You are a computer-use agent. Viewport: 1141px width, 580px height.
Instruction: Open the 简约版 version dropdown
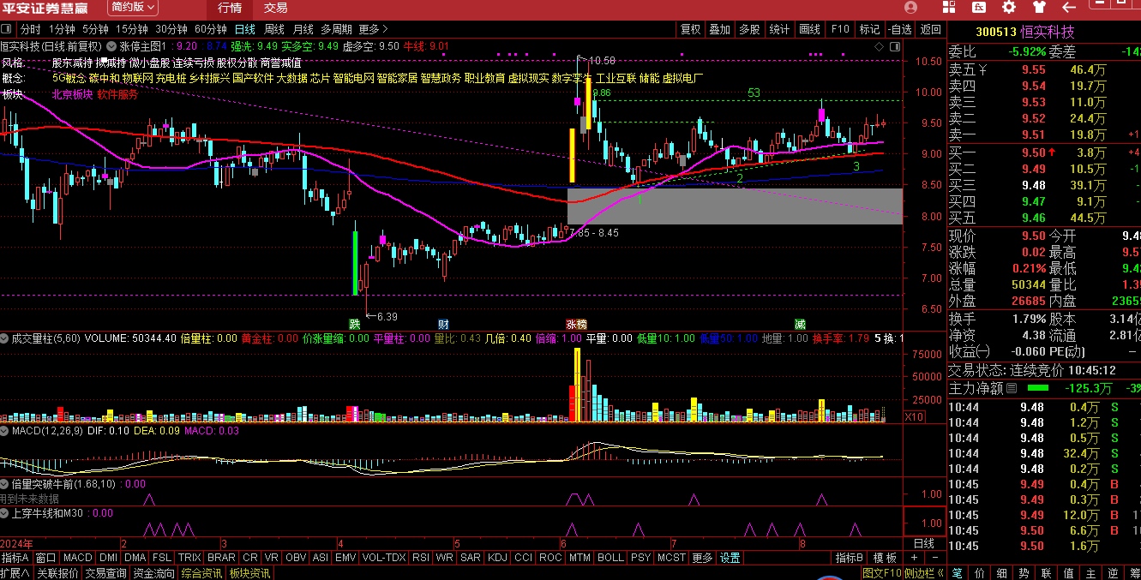pos(133,7)
